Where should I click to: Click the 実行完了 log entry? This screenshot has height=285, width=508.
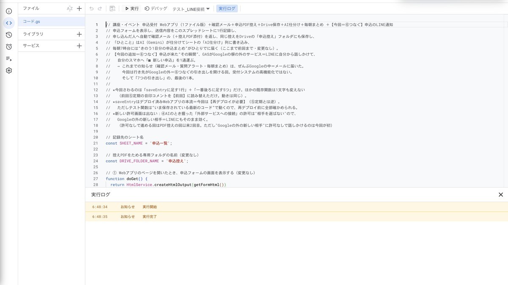(x=150, y=216)
